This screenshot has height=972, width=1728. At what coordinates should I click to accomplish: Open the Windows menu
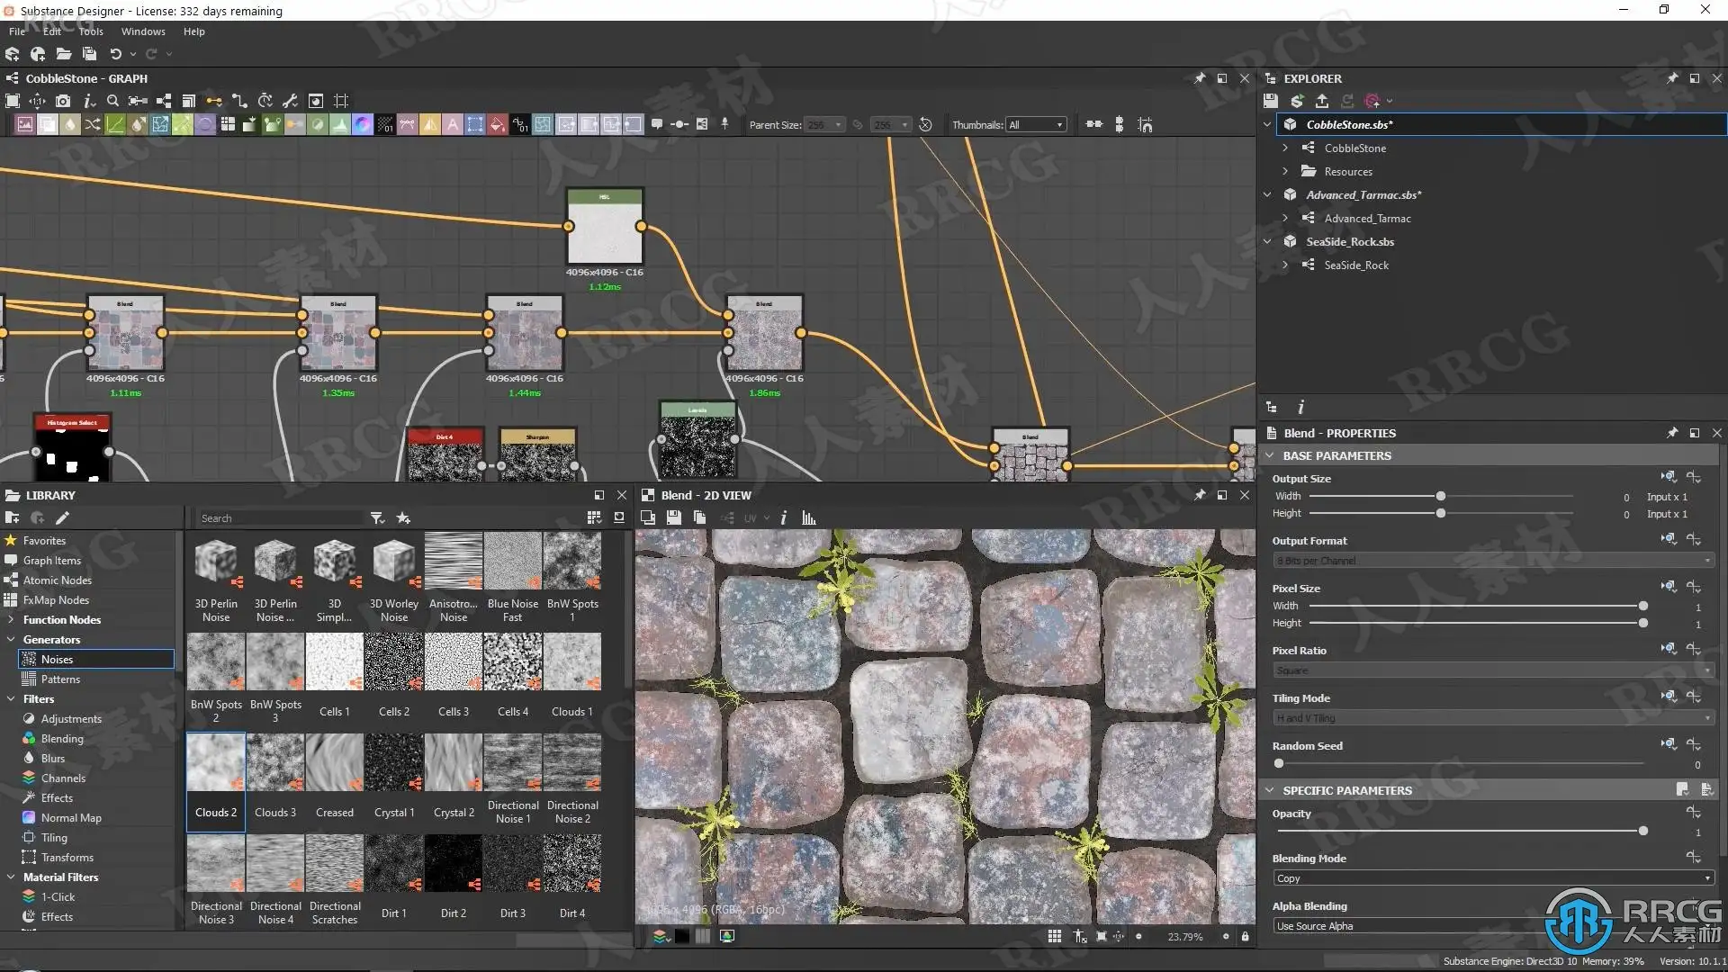[143, 31]
